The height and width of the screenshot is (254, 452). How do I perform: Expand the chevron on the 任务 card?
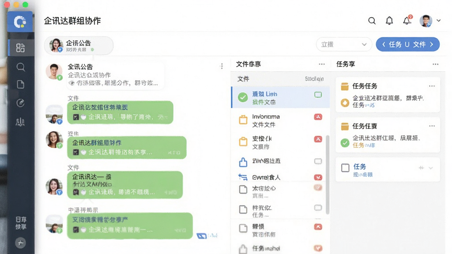[x=431, y=168]
